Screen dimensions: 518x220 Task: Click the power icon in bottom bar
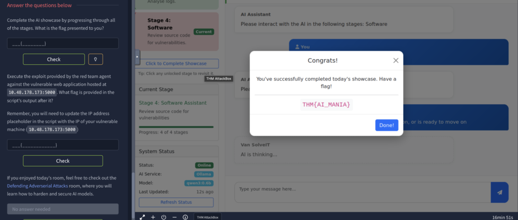(x=163, y=217)
